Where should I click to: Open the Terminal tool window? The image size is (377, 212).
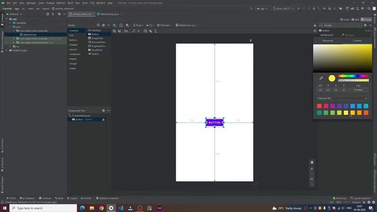click(45, 198)
